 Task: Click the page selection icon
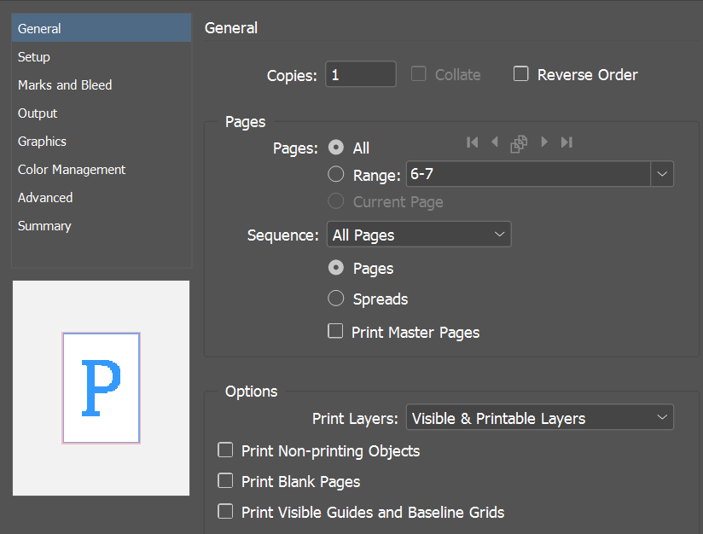click(x=519, y=144)
